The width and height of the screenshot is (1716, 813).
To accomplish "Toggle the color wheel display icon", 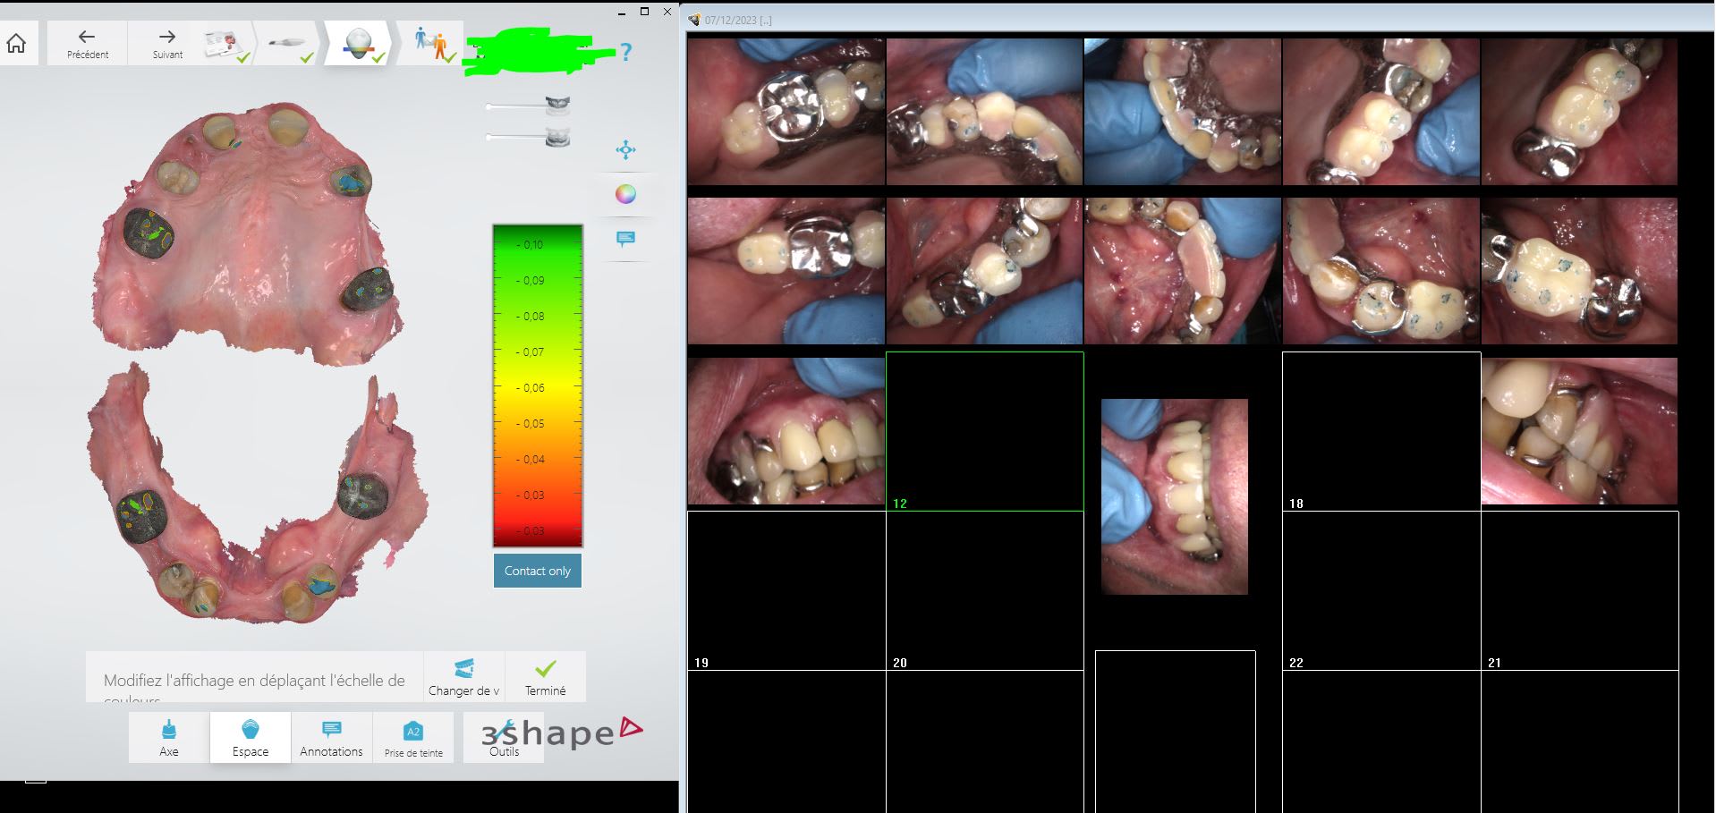I will pos(625,194).
